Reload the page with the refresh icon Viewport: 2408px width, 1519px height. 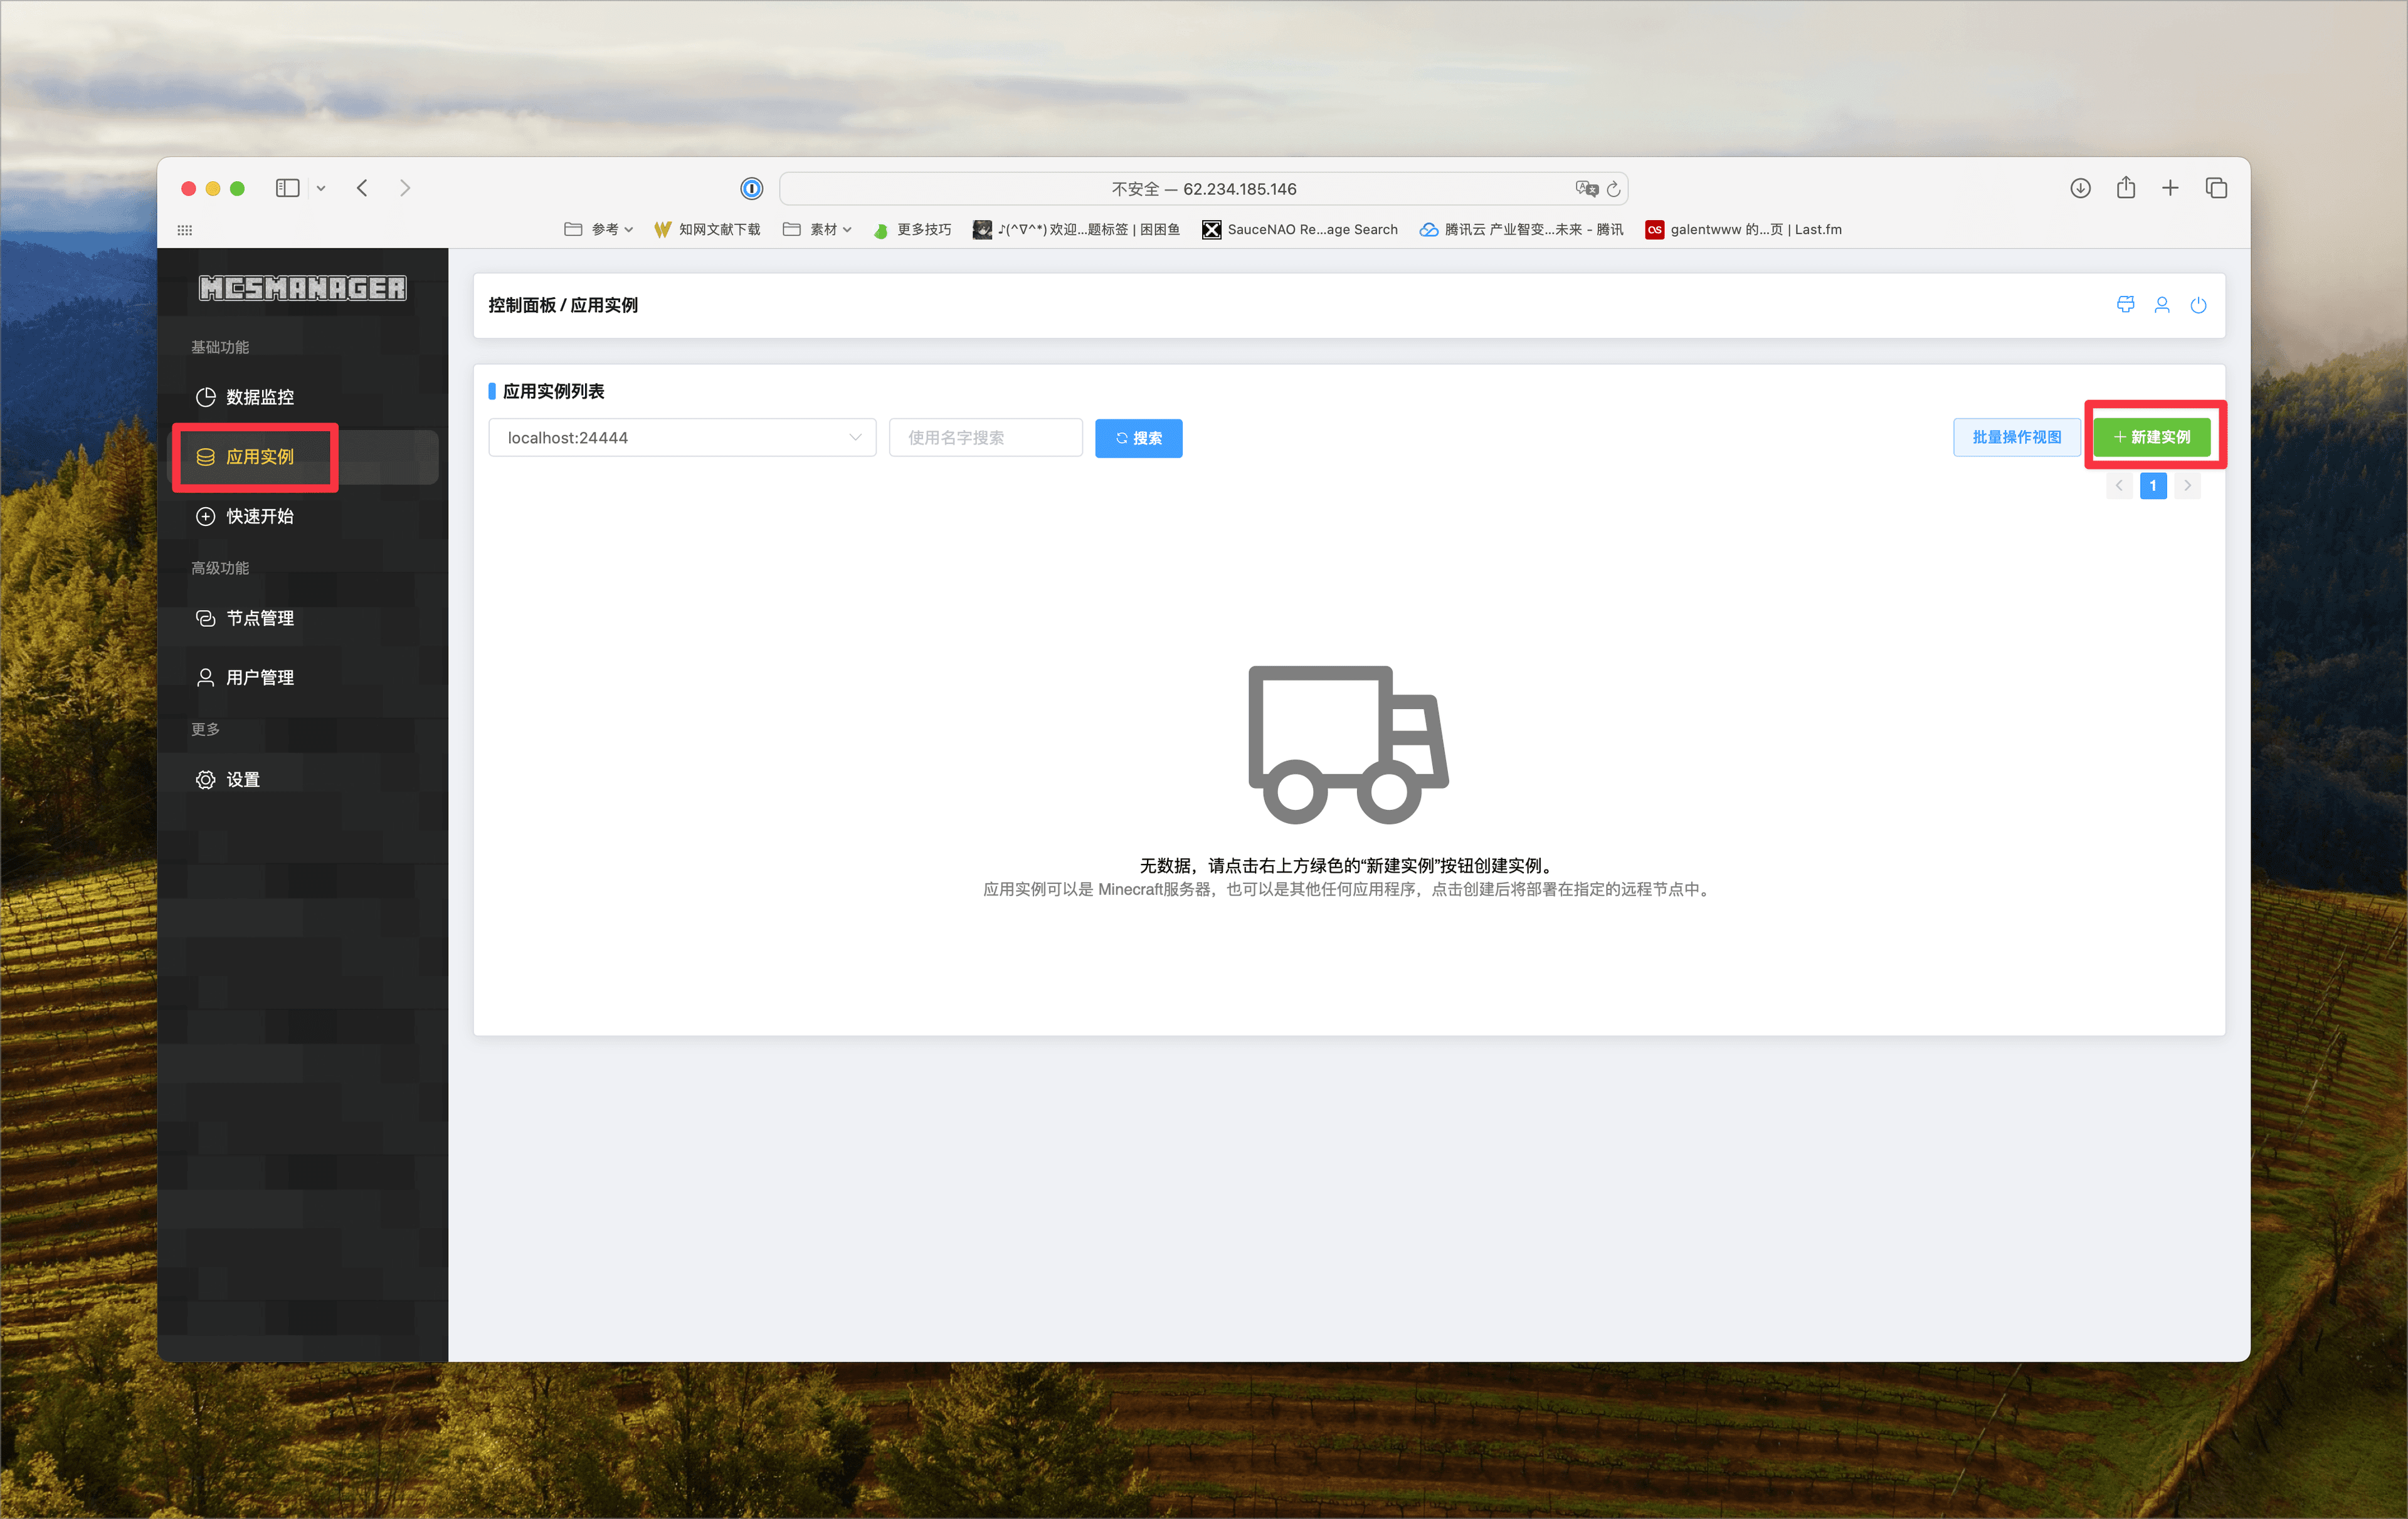click(1613, 188)
